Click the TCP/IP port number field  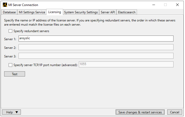pos(126,65)
